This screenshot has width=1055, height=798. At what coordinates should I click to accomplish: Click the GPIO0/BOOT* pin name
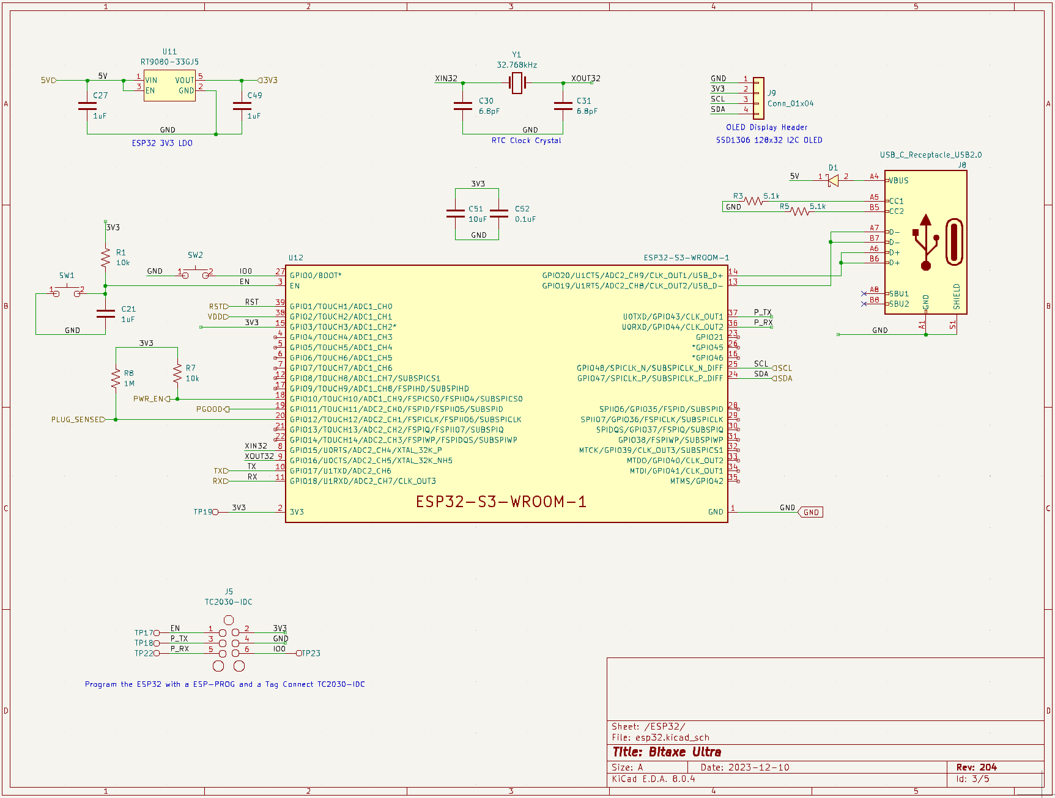coord(316,276)
